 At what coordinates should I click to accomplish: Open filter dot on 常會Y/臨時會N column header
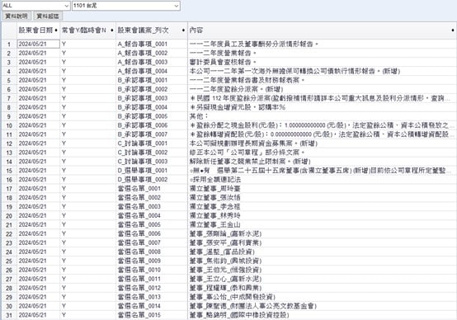tap(112, 31)
